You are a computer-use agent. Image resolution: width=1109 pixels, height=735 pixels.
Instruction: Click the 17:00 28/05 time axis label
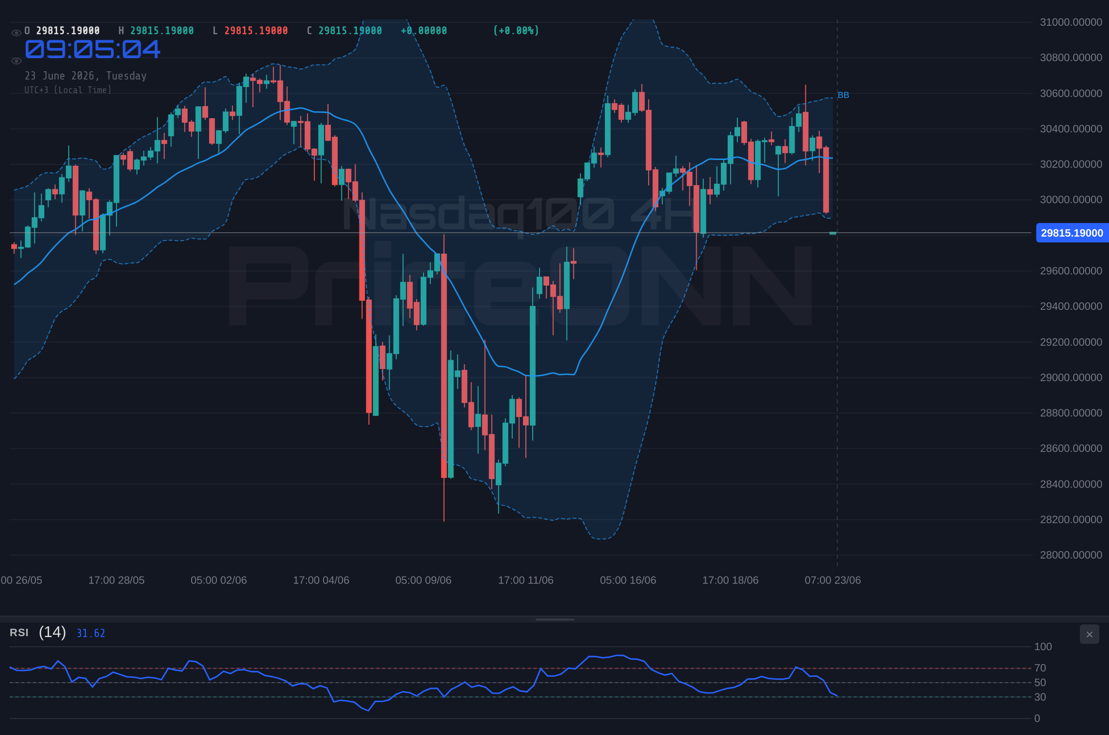pos(116,580)
